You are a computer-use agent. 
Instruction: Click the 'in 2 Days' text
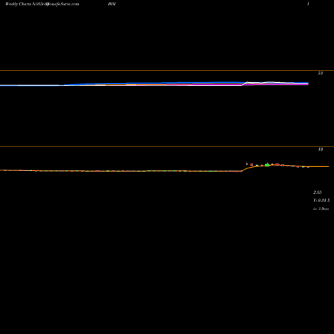point(321,209)
